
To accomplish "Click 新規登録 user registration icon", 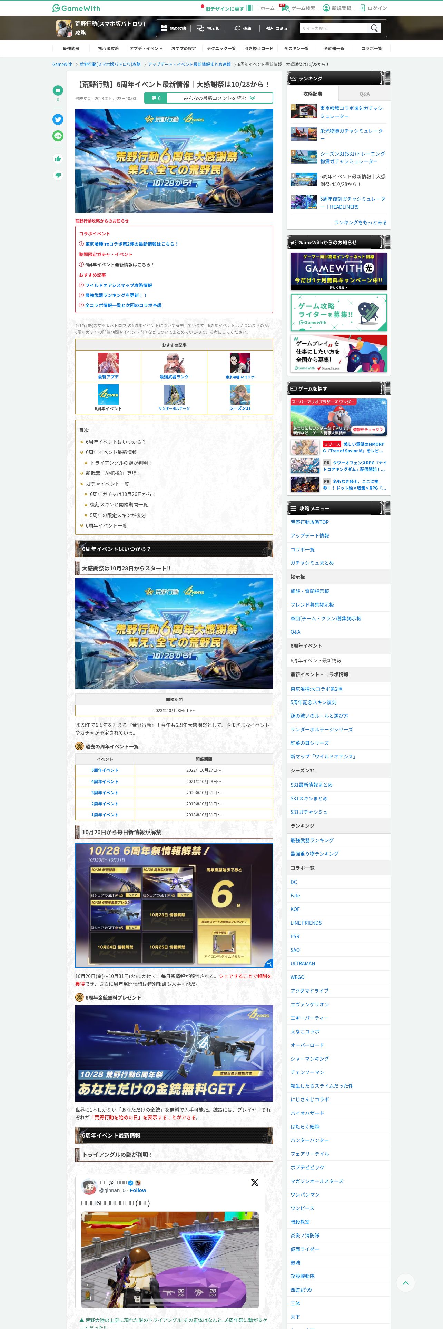I will (326, 8).
